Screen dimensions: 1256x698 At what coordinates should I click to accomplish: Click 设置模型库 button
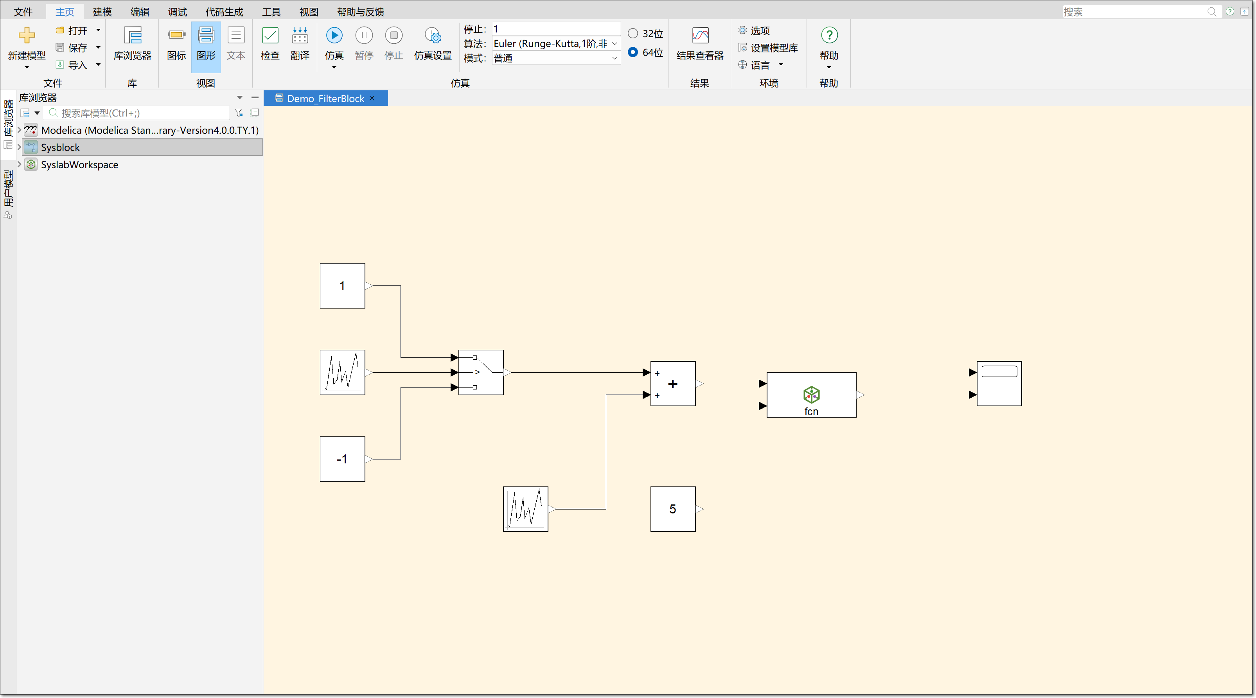768,48
